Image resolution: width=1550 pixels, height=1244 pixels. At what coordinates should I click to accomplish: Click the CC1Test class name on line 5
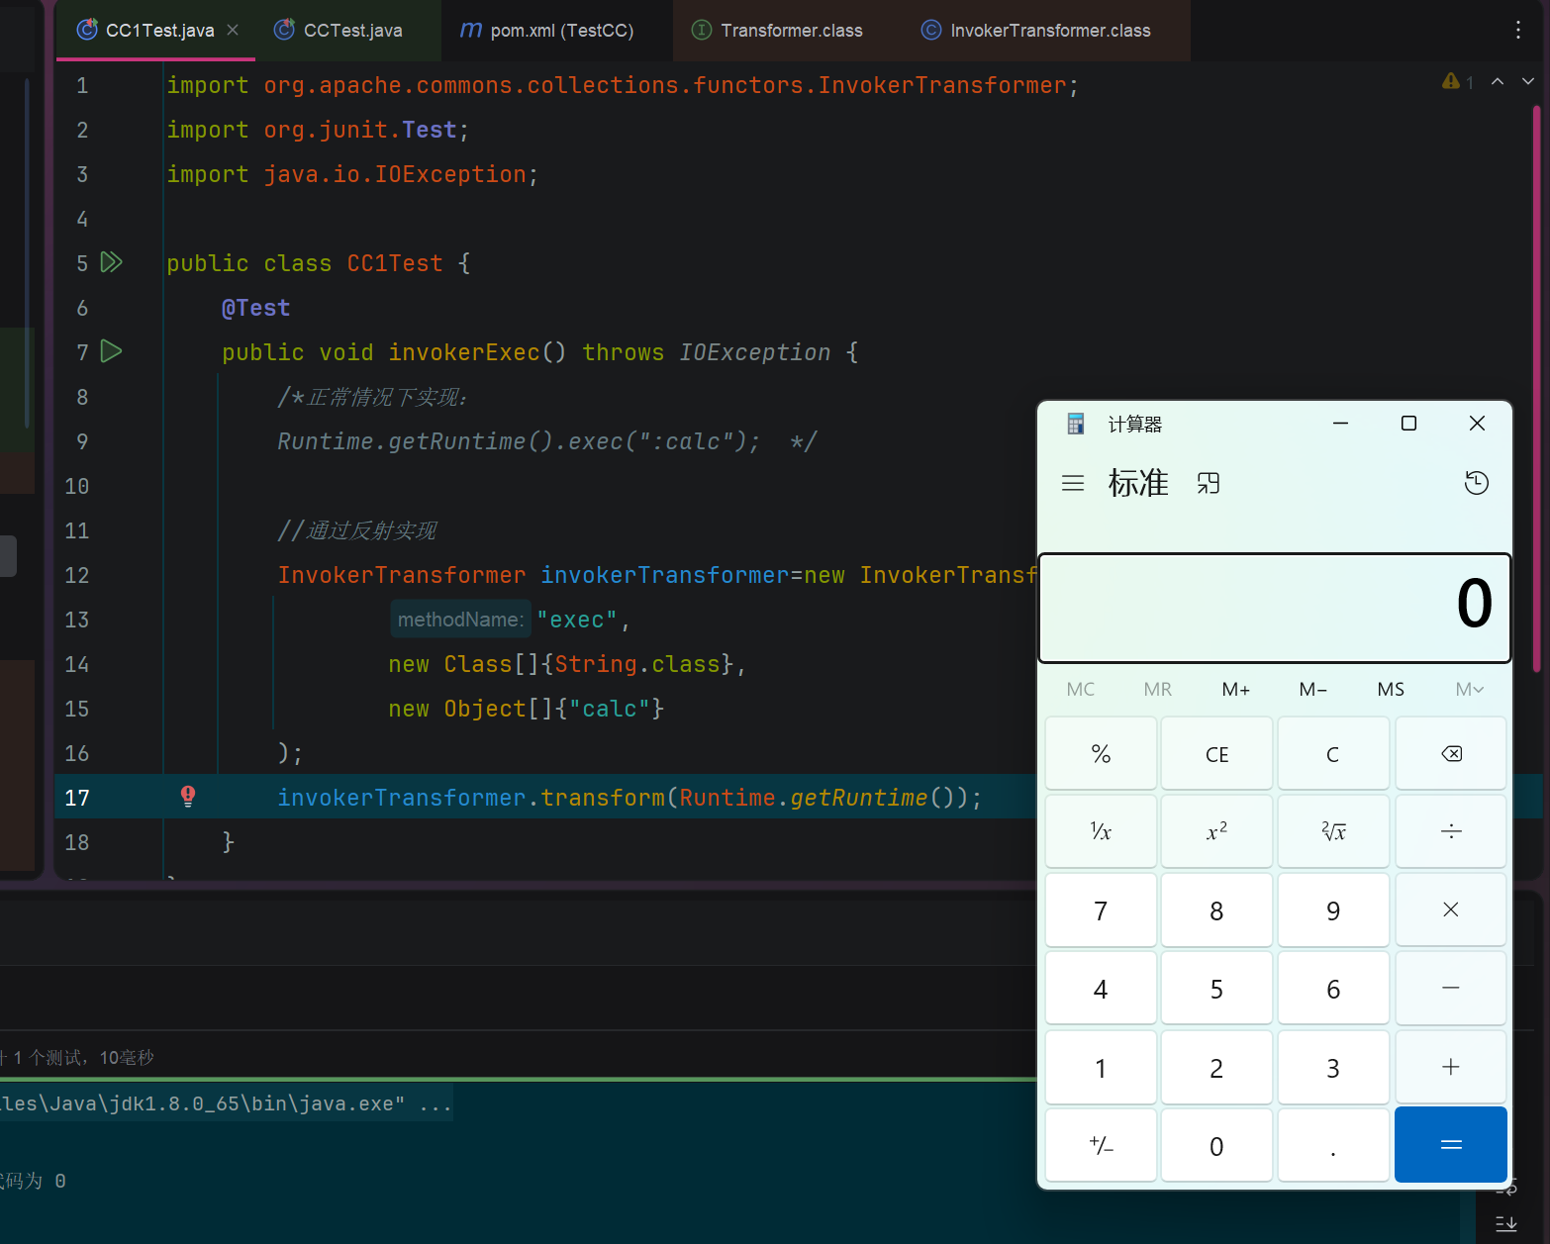[395, 263]
